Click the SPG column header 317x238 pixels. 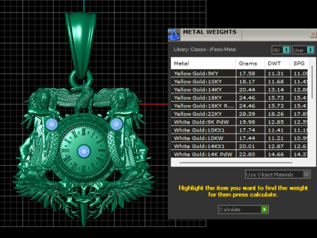click(299, 63)
